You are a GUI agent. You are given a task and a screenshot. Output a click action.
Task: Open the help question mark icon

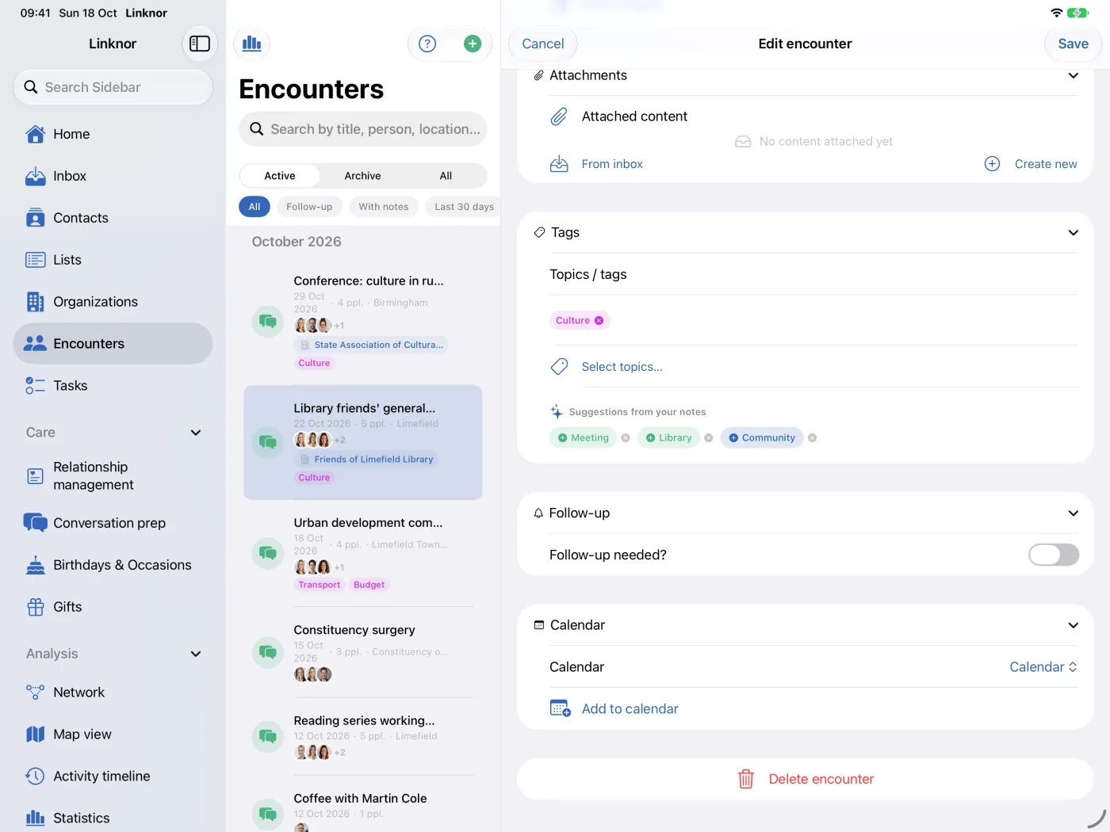click(427, 44)
